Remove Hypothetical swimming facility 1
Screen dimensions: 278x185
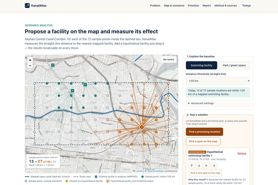point(242,153)
